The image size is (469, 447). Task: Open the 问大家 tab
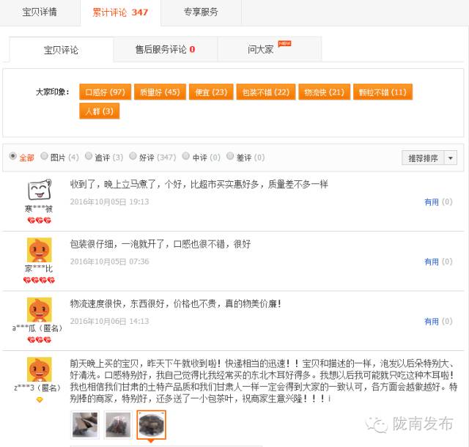261,50
